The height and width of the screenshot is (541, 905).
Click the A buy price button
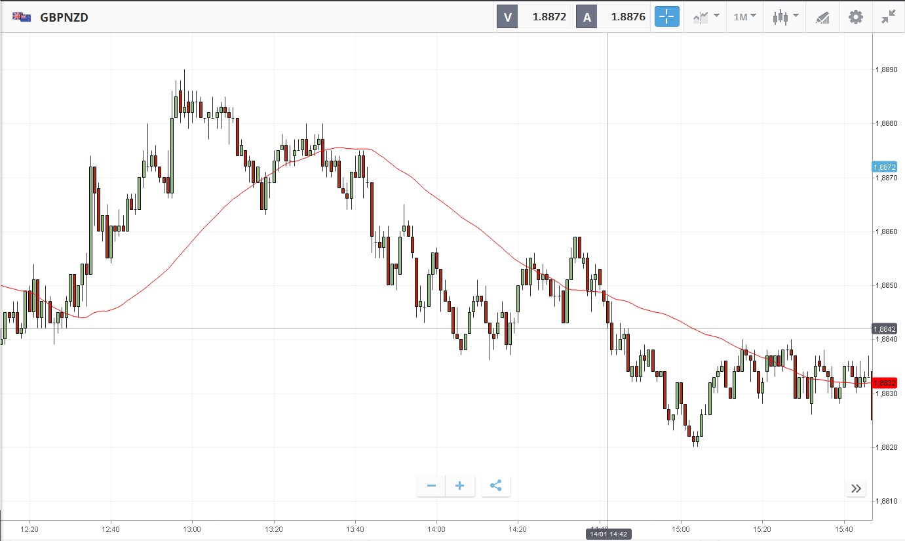pos(613,17)
